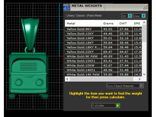Click the 28.59 DWT cell
This screenshot has height=117, width=156.
[x=125, y=33]
